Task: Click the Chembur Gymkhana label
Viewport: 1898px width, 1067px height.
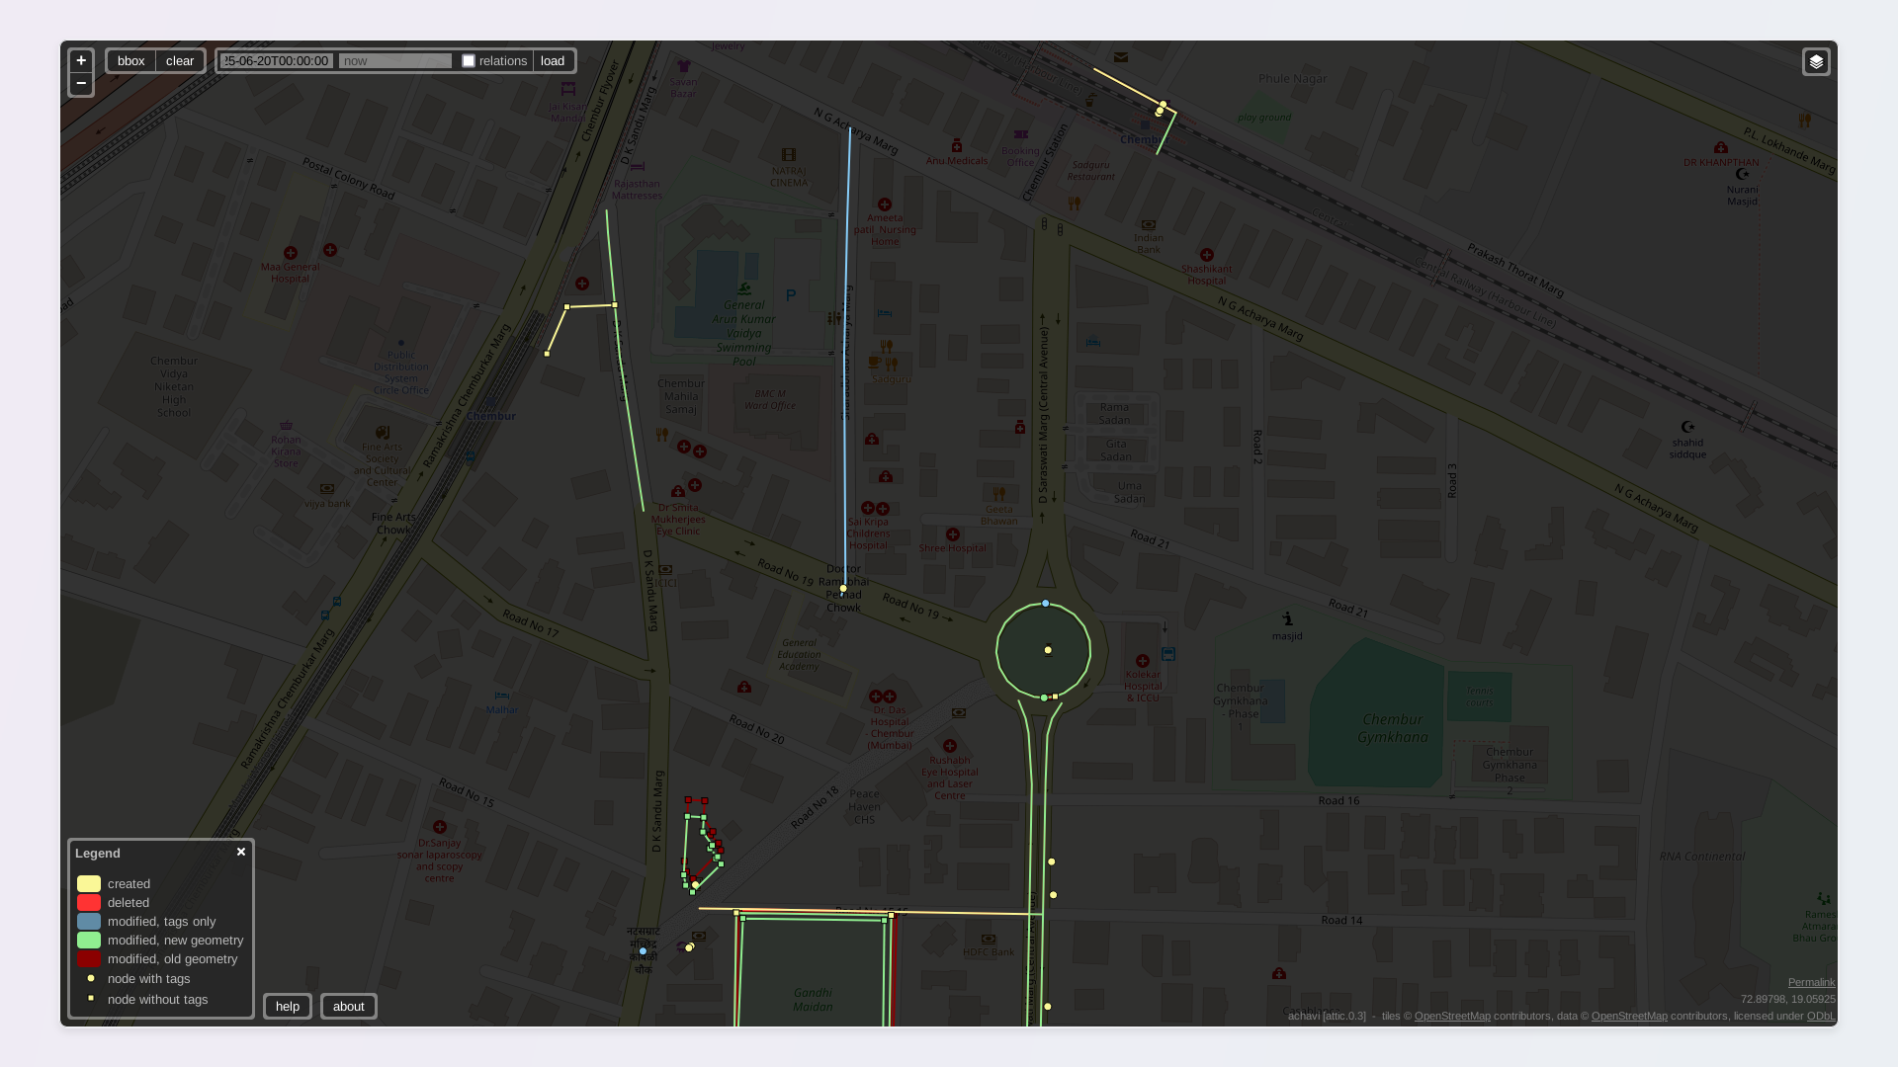Action: (x=1393, y=728)
